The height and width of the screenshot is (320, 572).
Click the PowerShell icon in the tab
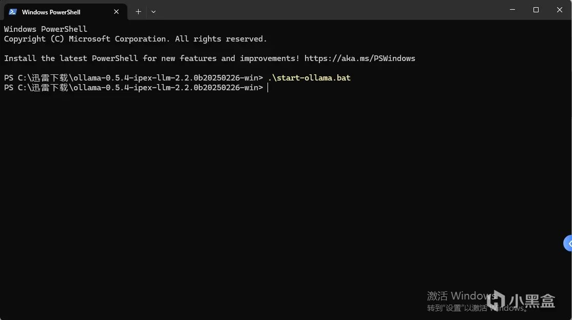[13, 11]
